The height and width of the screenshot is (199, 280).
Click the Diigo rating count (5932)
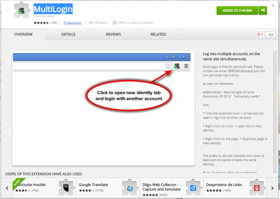tap(163, 195)
